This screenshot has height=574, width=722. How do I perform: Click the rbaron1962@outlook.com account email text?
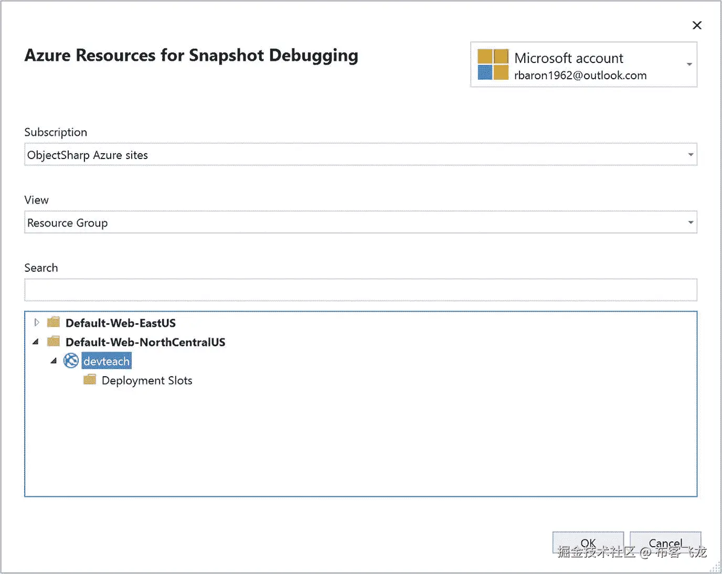(580, 76)
